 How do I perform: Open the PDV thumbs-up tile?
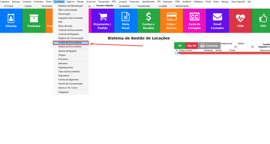click(263, 21)
